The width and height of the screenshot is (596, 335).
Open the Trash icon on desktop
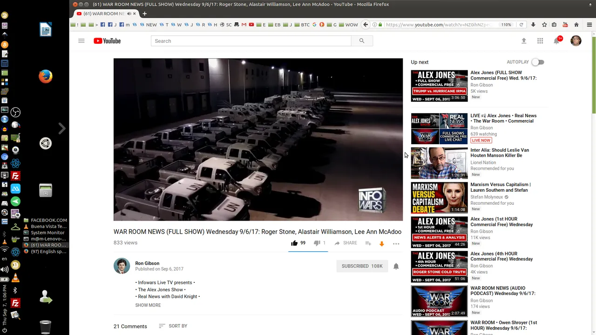pyautogui.click(x=46, y=327)
